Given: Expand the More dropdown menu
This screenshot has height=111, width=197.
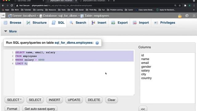Looking at the screenshot, I should [10, 31].
